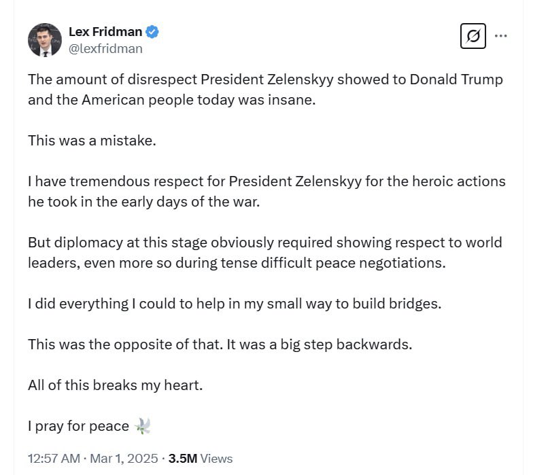
Task: Click the @lexfridman handle
Action: coord(105,48)
